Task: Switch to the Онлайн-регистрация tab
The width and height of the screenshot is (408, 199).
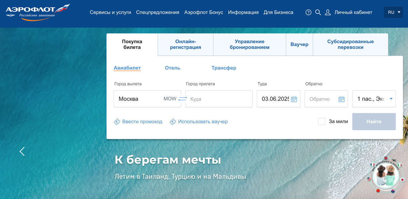Action: (185, 44)
